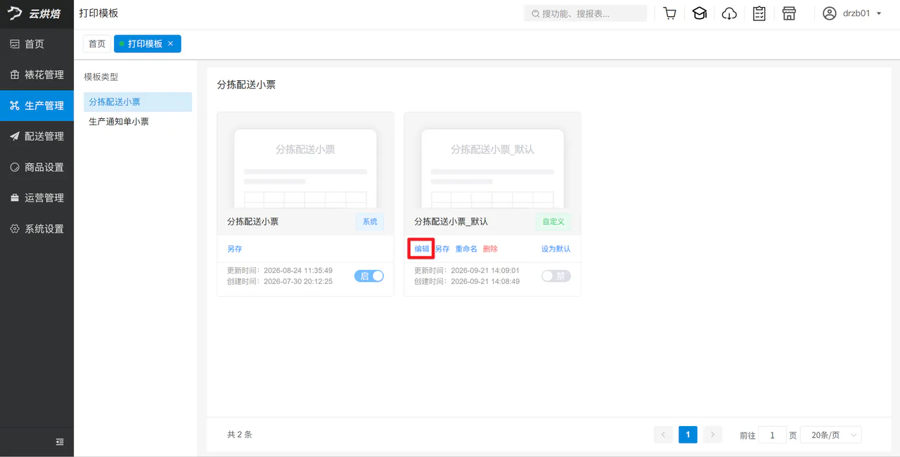The height and width of the screenshot is (457, 900).
Task: Enable the 分拣配送小票_默认 template switch
Action: pos(556,276)
